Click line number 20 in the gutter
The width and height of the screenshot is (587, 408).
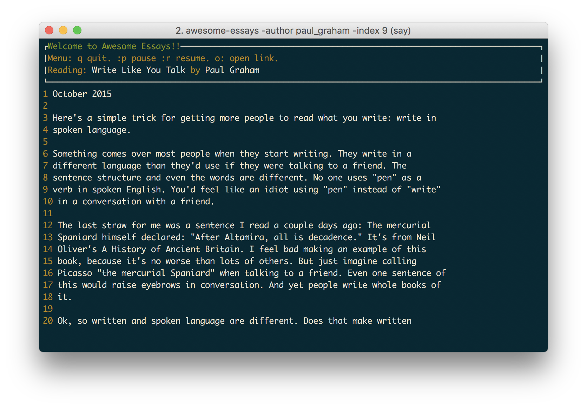coord(48,321)
